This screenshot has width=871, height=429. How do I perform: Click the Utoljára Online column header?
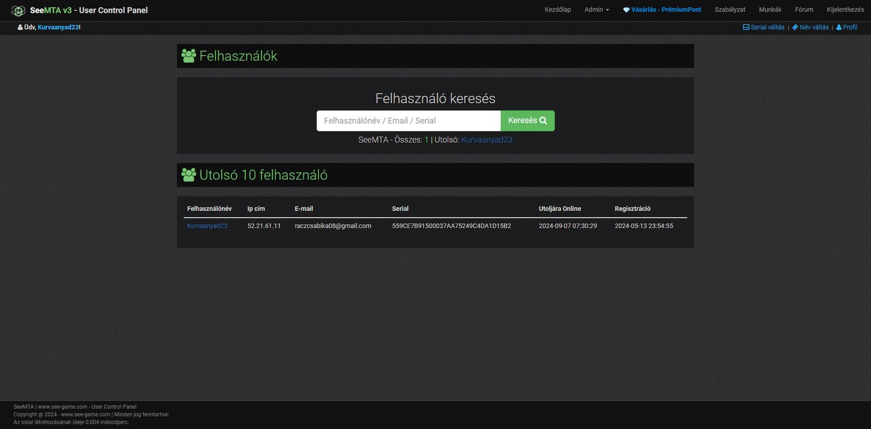coord(560,209)
